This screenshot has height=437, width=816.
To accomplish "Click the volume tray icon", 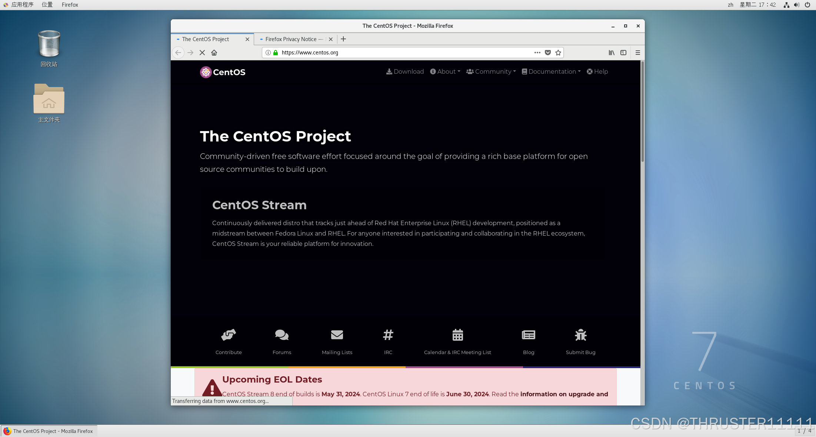I will [x=797, y=5].
